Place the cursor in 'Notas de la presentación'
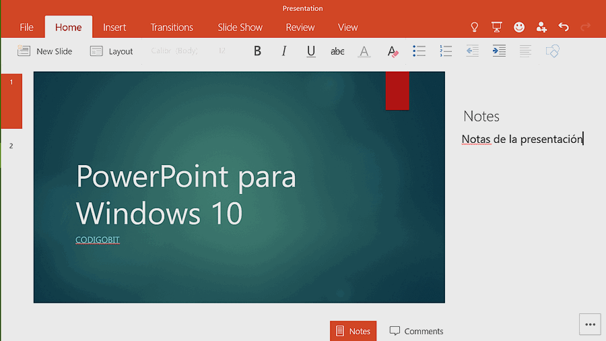 coord(522,139)
